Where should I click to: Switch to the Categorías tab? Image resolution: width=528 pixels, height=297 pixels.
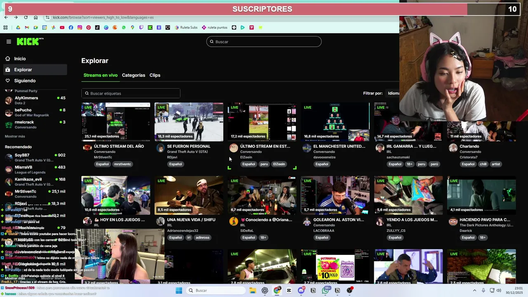pyautogui.click(x=134, y=75)
